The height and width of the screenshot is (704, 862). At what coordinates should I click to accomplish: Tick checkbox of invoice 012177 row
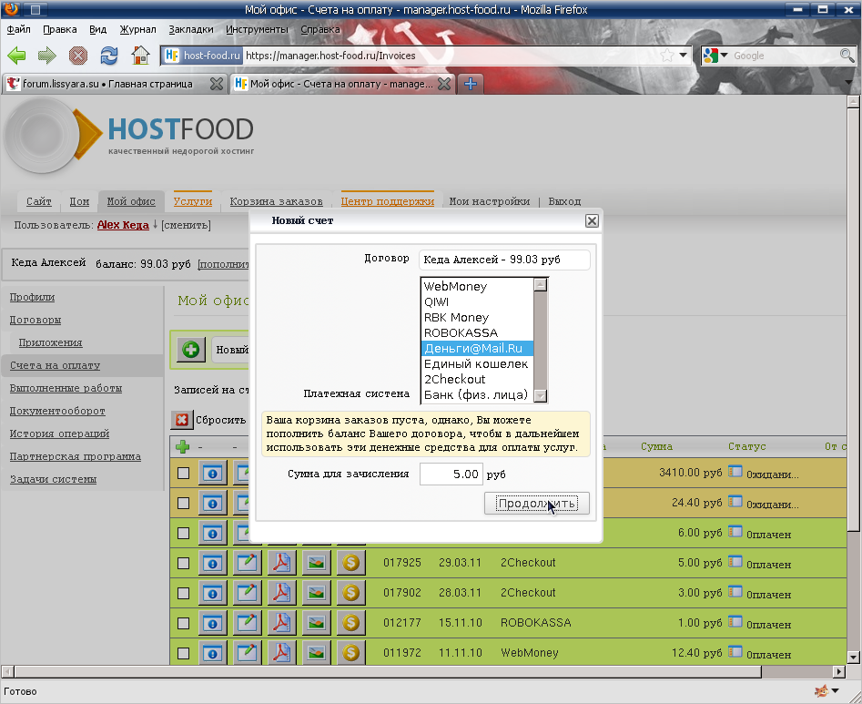click(184, 623)
